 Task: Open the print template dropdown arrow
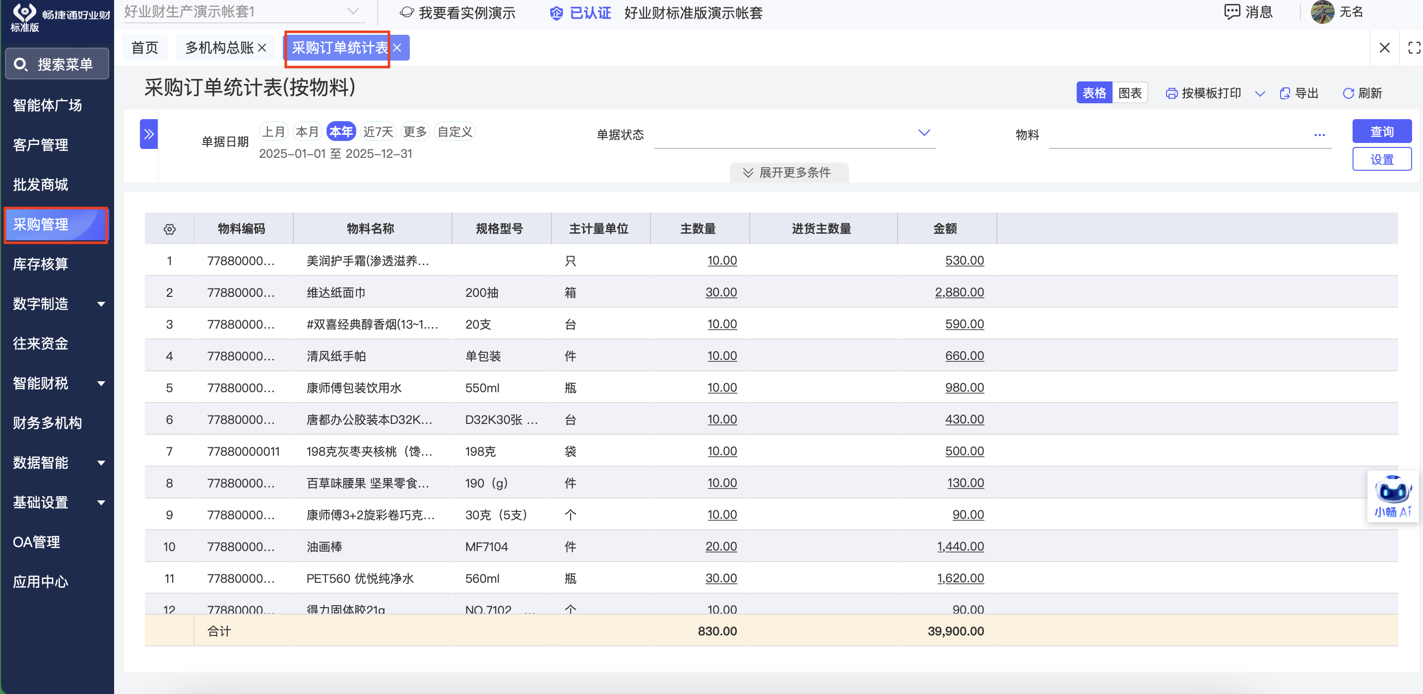(1259, 93)
